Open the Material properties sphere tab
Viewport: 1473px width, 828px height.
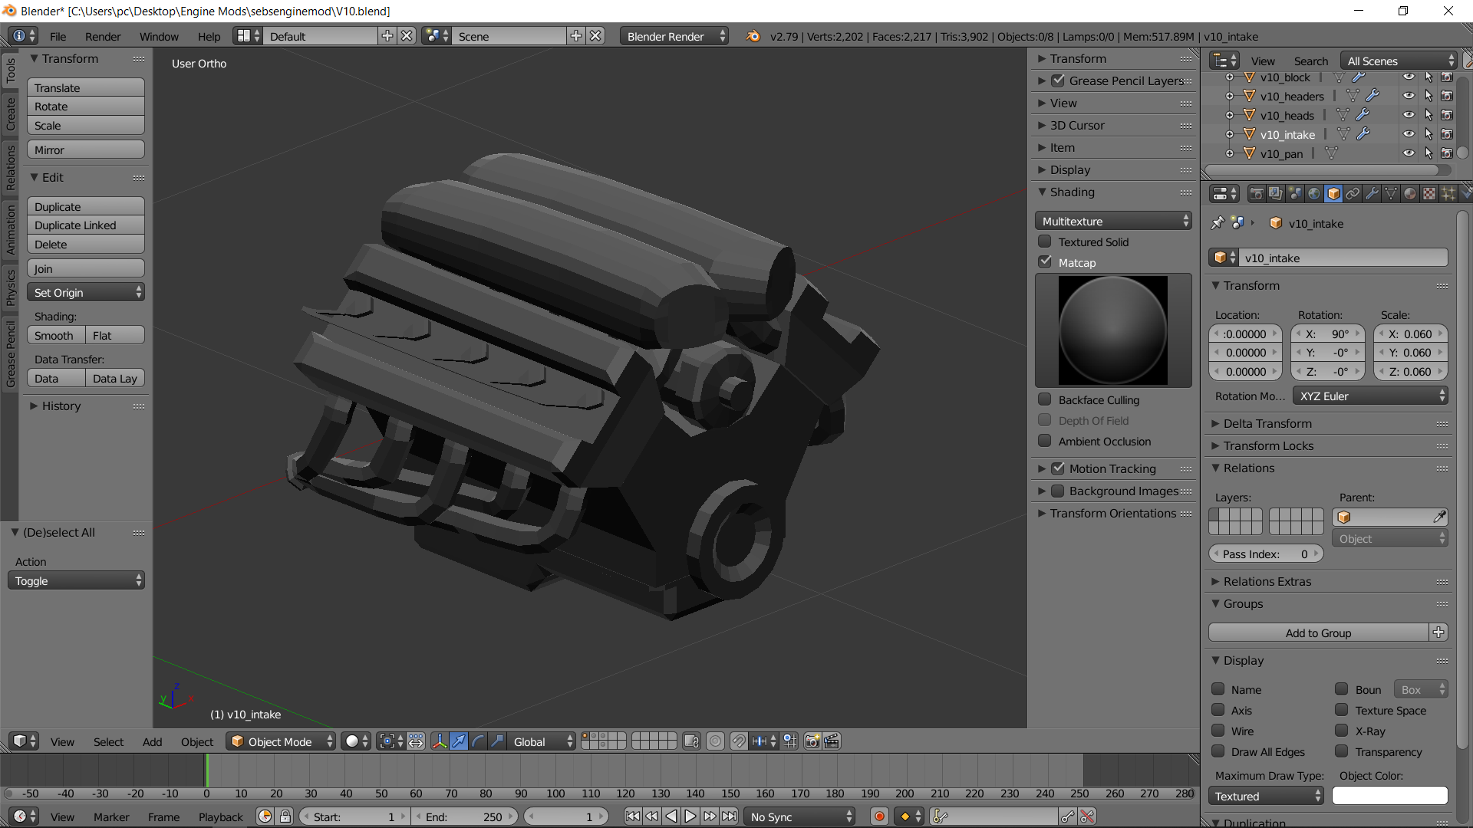pos(1410,194)
